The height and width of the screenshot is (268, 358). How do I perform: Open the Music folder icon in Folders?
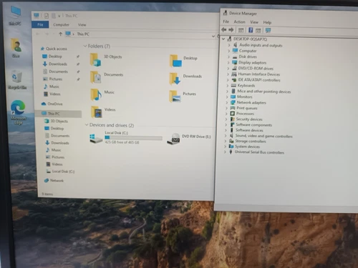[x=96, y=94]
